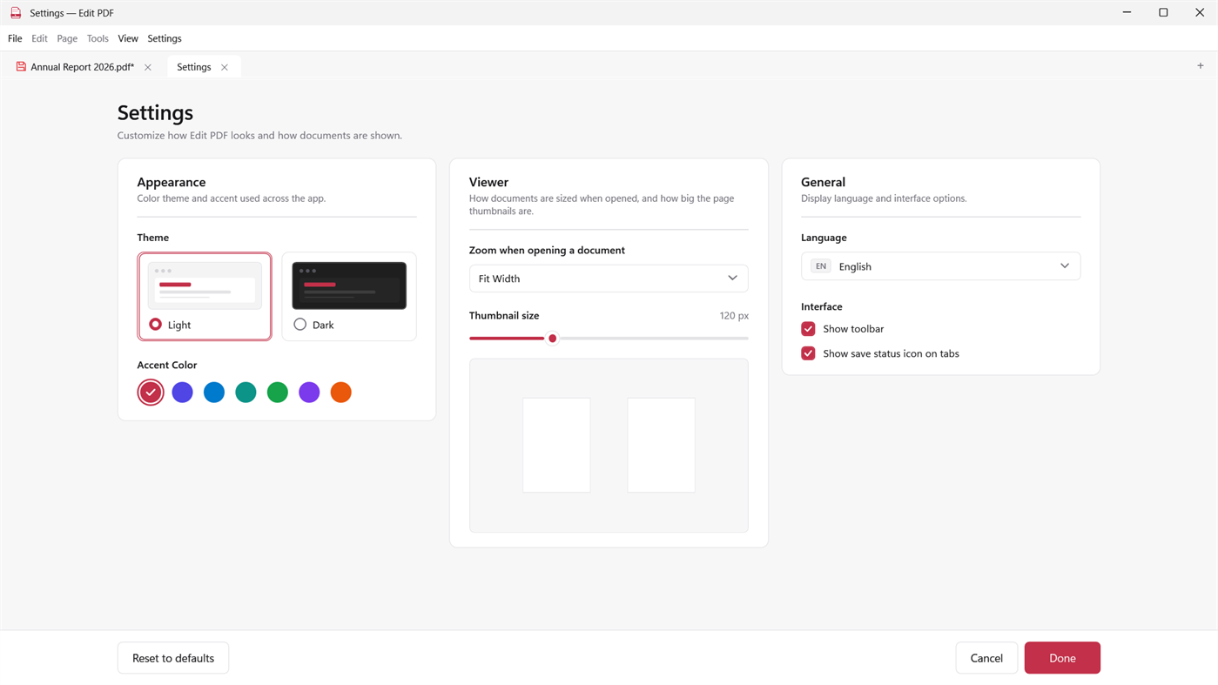Select the Dark theme radio button
This screenshot has height=685, width=1218.
[x=299, y=325]
